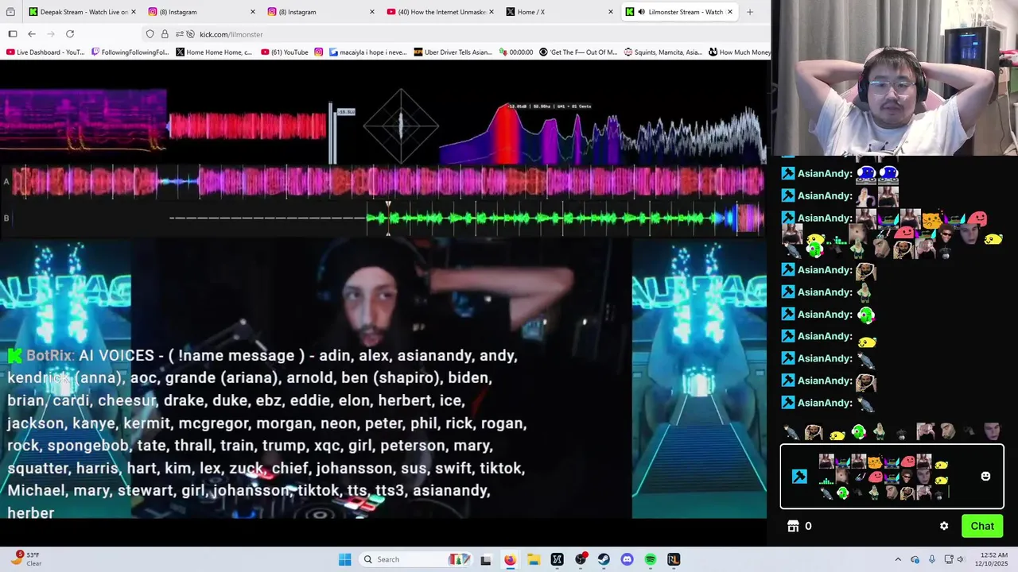Open the 00:00:00 timer bookmark
The height and width of the screenshot is (572, 1018).
tap(516, 52)
